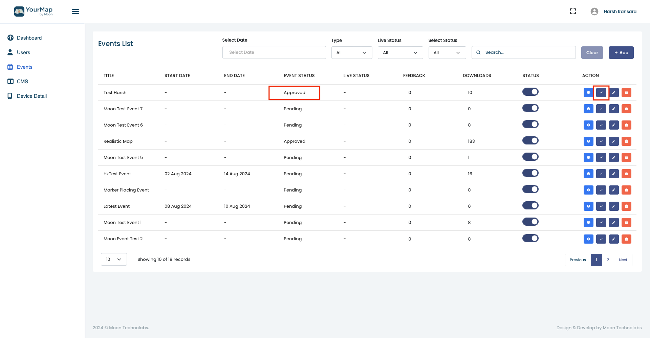650x338 pixels.
Task: Toggle status switch for Test Harsh
Action: pos(530,92)
